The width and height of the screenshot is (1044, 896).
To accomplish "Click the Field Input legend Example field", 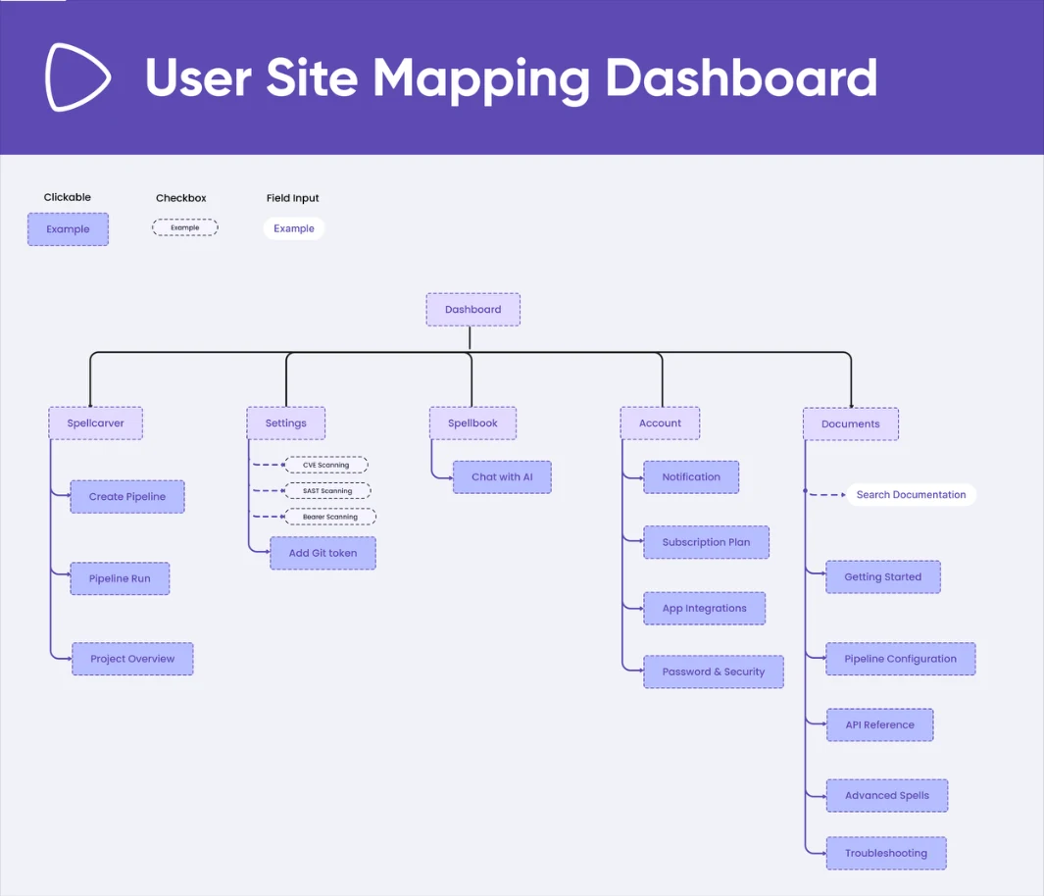I will 294,228.
